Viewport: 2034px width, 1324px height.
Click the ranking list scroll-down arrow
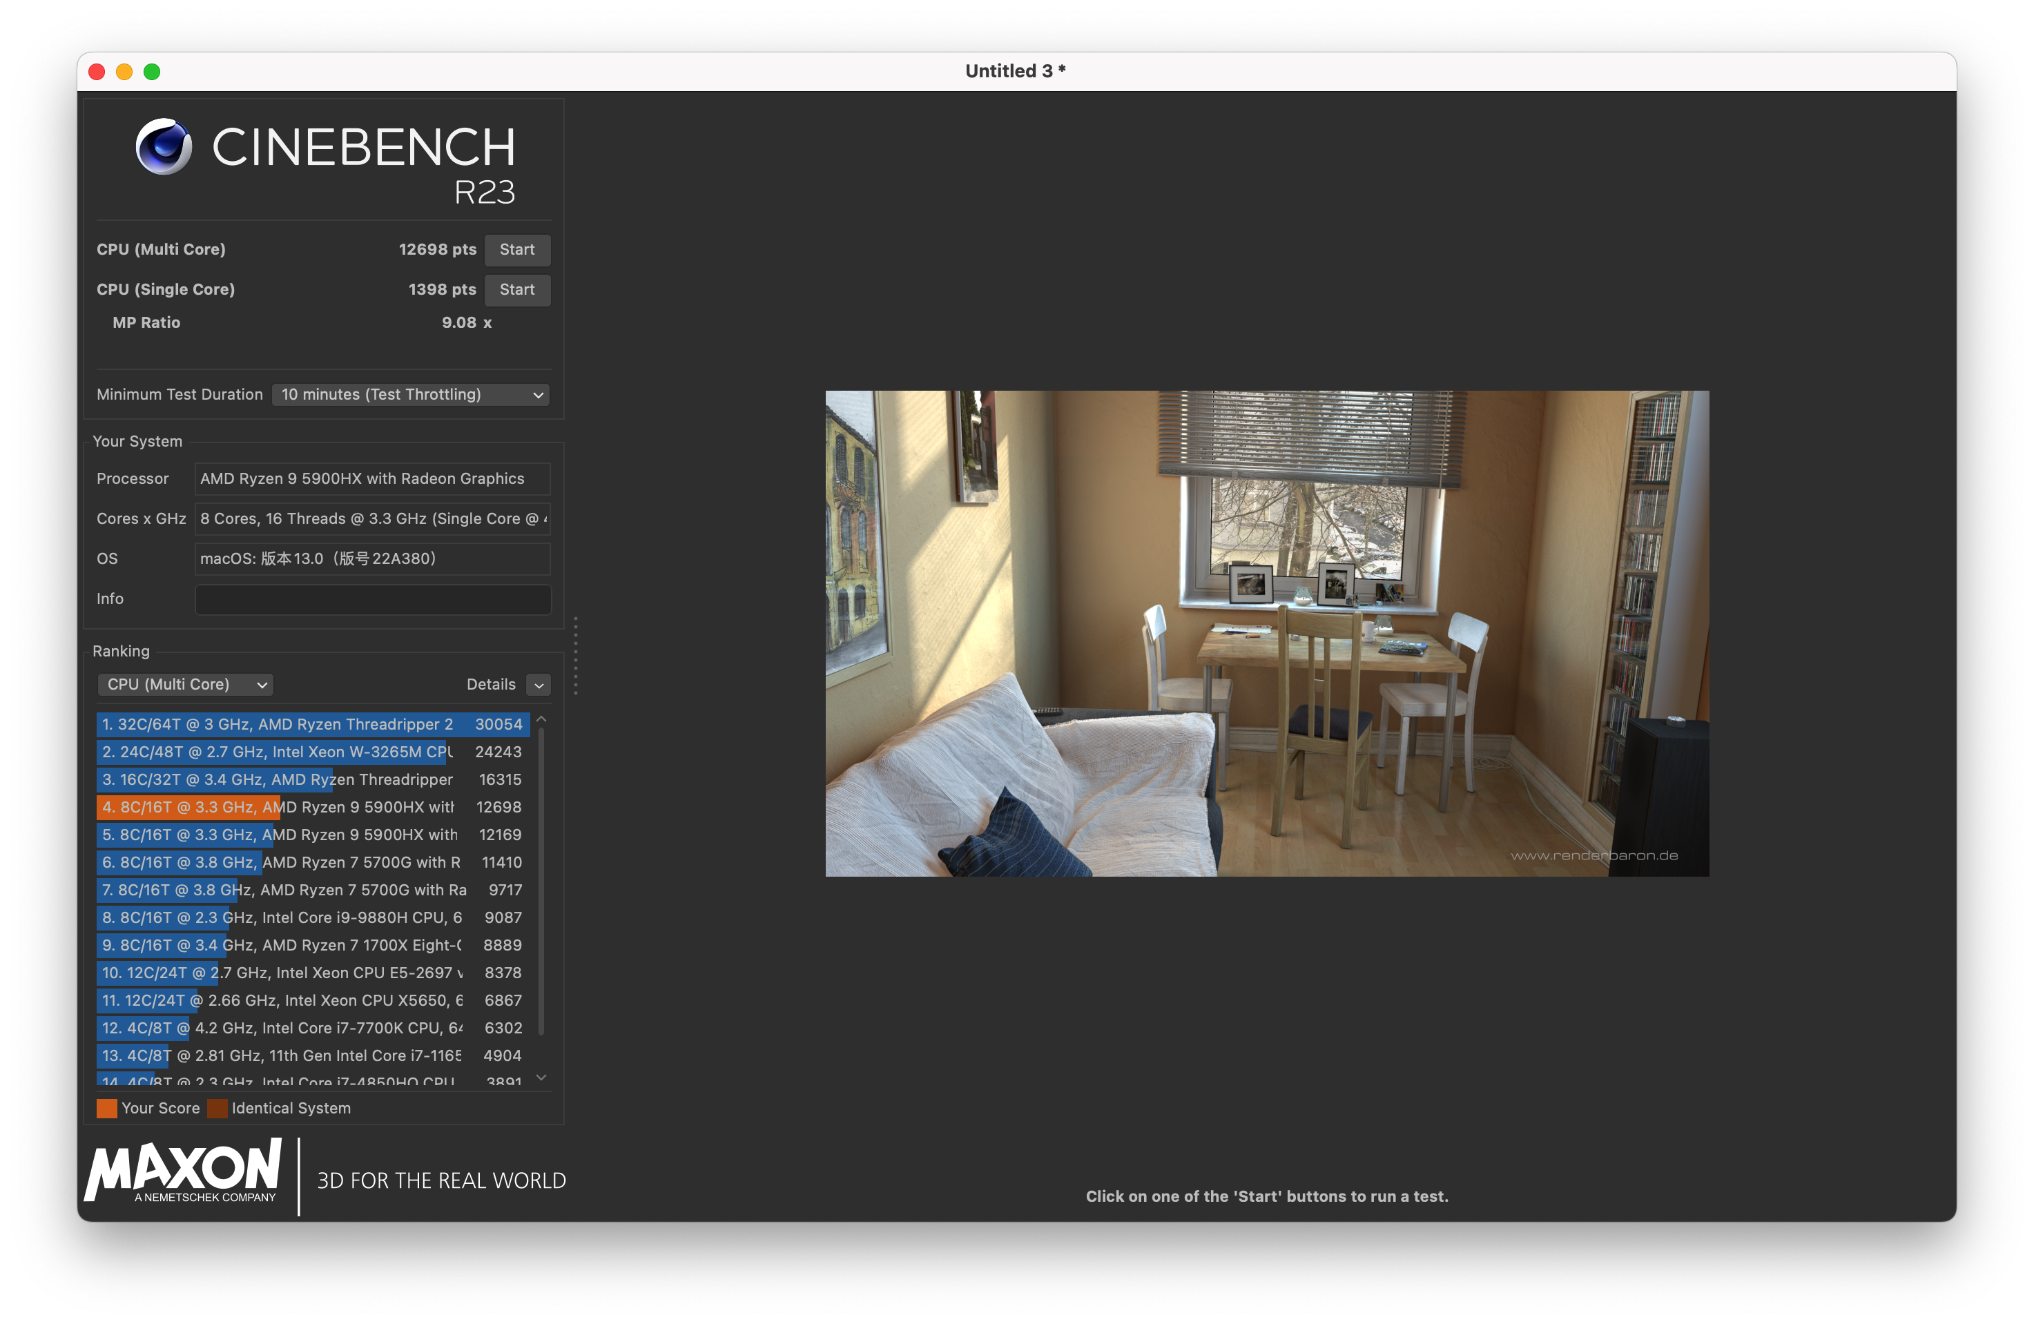click(541, 1077)
